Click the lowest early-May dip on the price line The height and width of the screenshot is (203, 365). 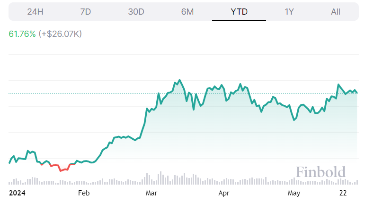point(294,120)
